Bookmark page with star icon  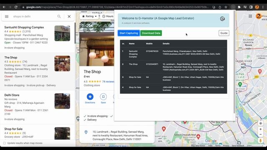point(226,7)
